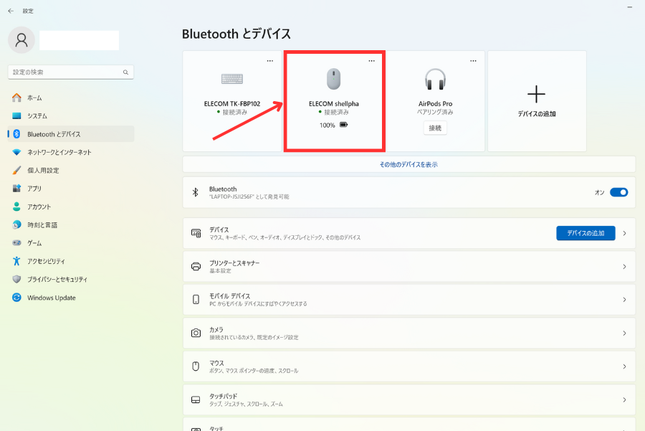Click the 100% battery text
The height and width of the screenshot is (431, 645).
(327, 125)
